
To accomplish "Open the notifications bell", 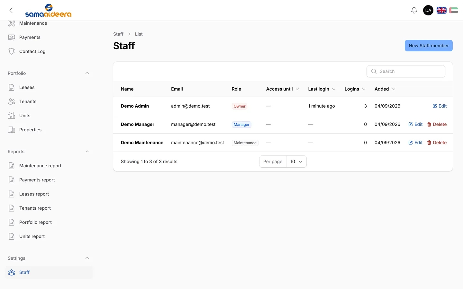I will coord(414,10).
